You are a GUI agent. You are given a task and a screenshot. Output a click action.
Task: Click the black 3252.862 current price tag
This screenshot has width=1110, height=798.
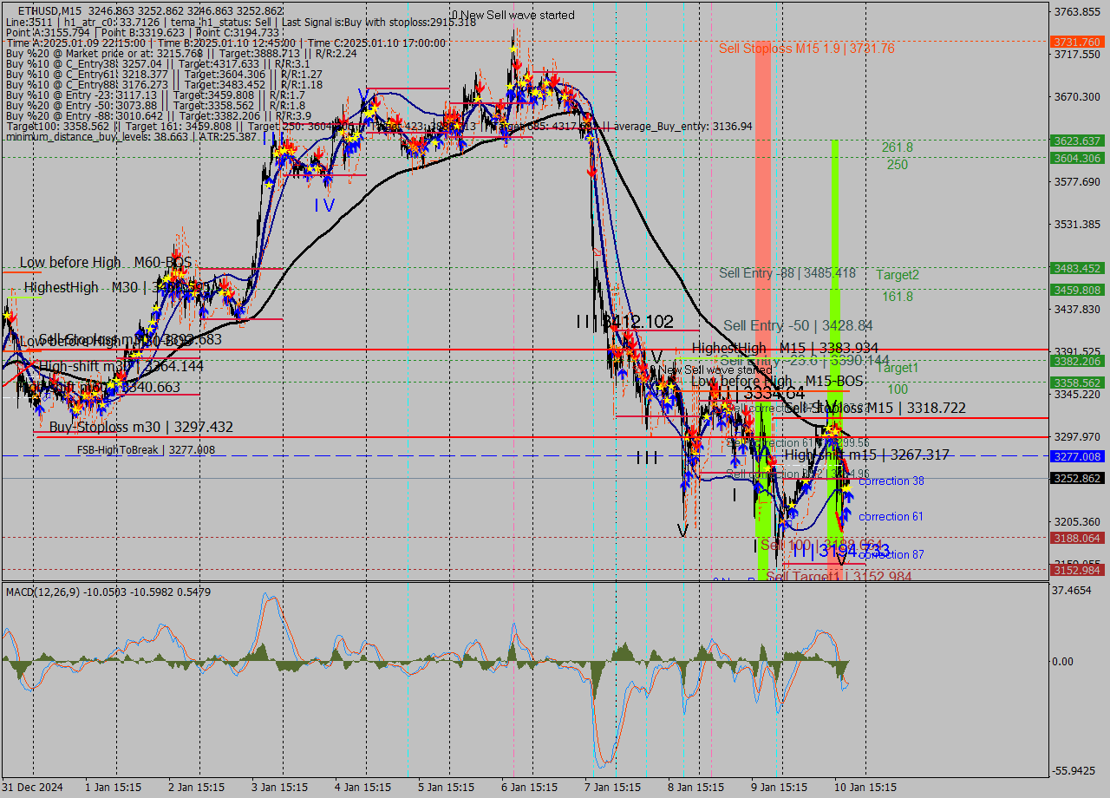click(x=1076, y=478)
